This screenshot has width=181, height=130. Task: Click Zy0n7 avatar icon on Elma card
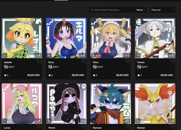pos(50,67)
